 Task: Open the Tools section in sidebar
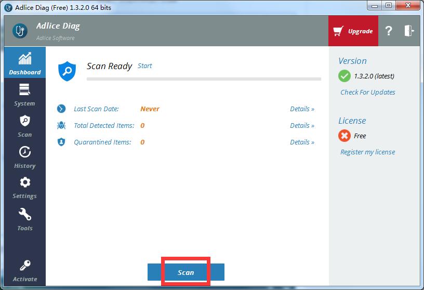(x=24, y=219)
